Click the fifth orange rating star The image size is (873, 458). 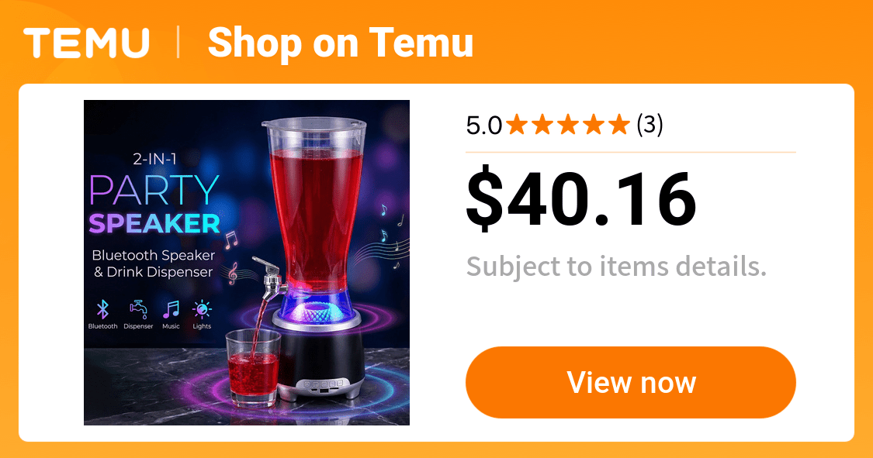pyautogui.click(x=618, y=125)
